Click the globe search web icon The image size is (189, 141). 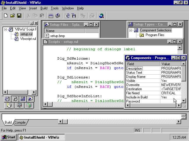coord(101,16)
